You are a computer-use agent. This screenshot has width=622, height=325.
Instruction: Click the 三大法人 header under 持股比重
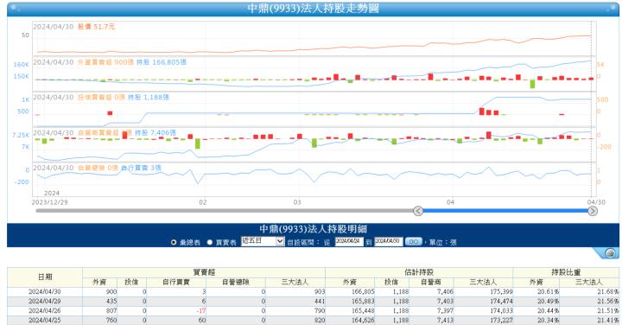pos(589,282)
